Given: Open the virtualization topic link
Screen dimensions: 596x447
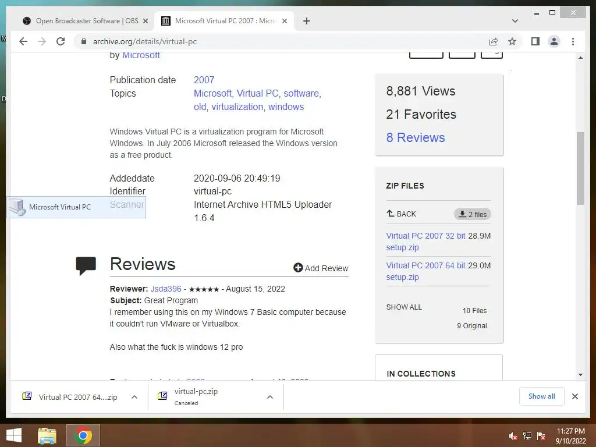Looking at the screenshot, I should click(x=237, y=107).
